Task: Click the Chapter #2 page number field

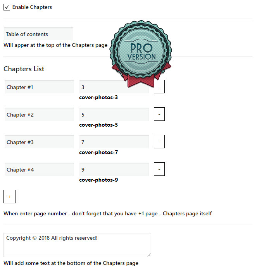Action: point(114,115)
